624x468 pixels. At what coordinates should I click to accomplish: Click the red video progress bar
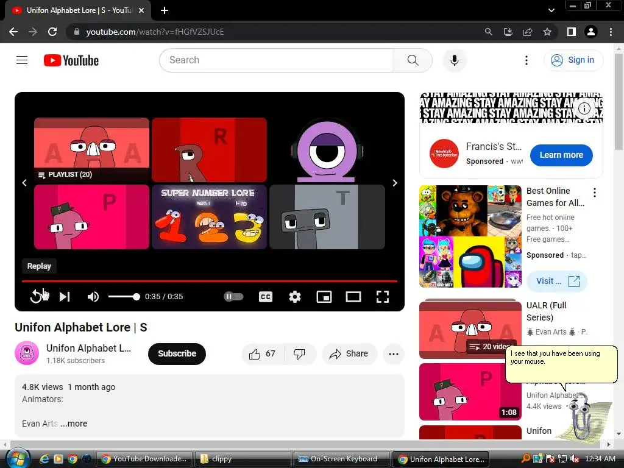point(210,281)
